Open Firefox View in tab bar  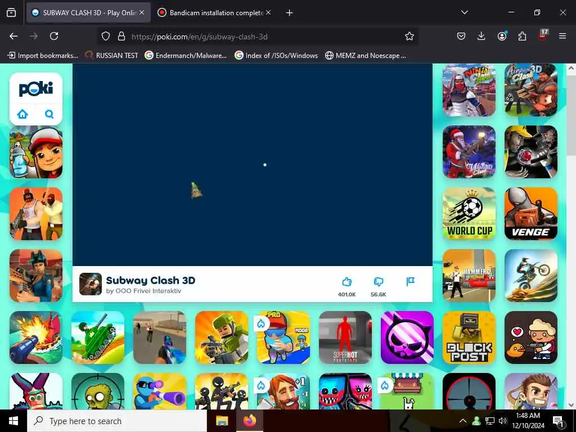coord(11,12)
